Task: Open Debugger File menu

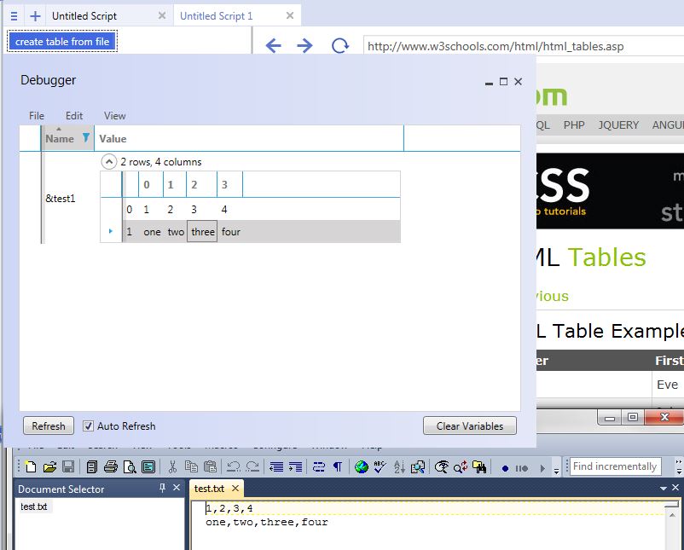Action: tap(37, 116)
